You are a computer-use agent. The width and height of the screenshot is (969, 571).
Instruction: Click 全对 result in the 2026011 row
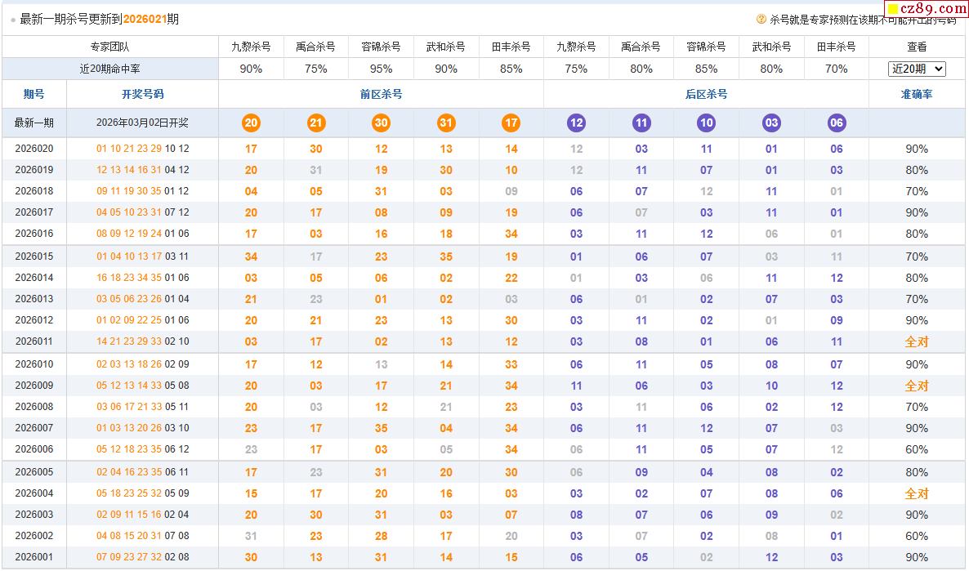pyautogui.click(x=917, y=341)
